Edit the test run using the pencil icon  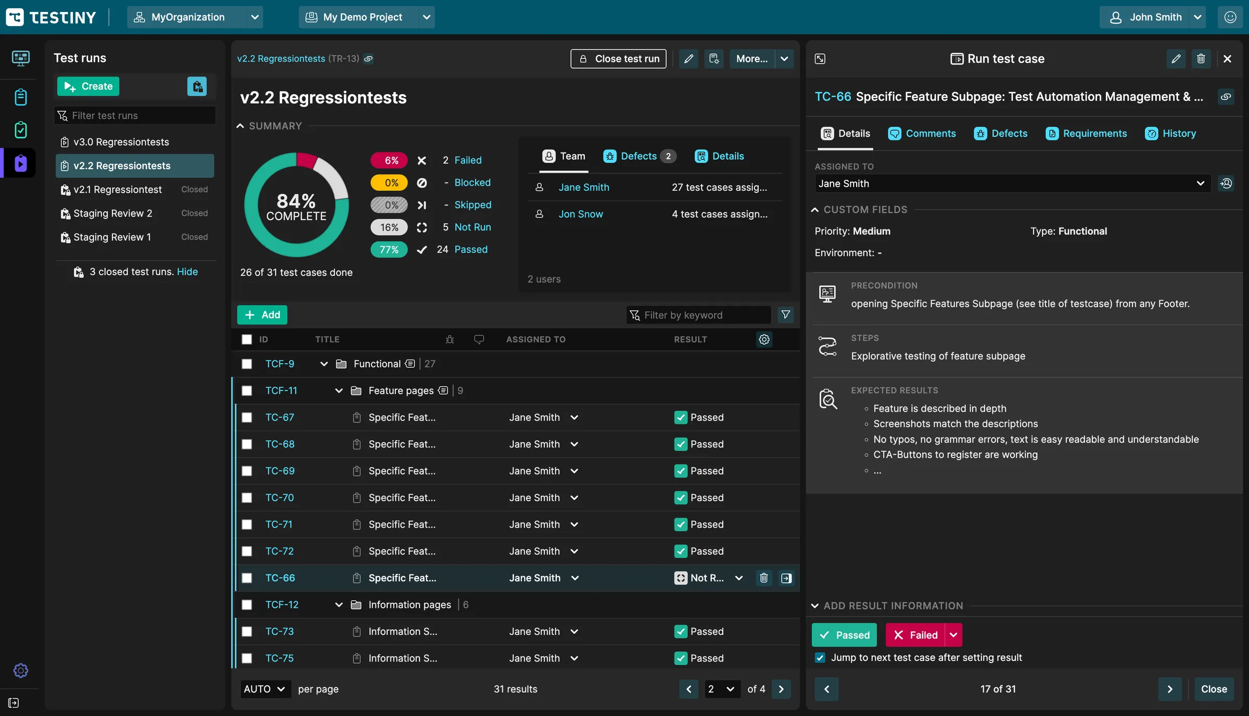click(x=688, y=58)
